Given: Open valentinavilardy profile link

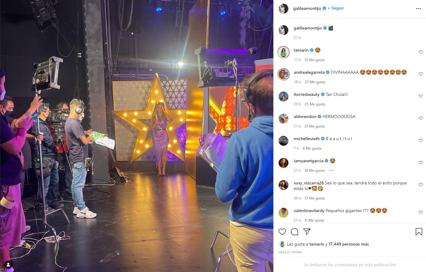Looking at the screenshot, I should (x=309, y=211).
